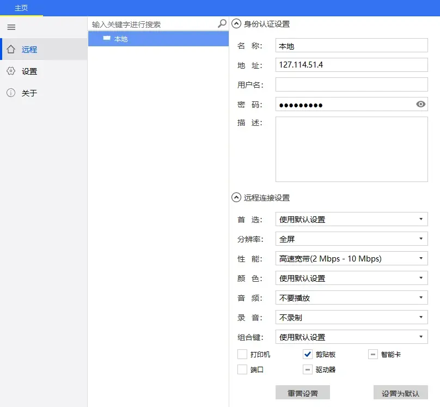Select 远程 in the sidebar
Screen dimensions: 440x407
tap(44, 49)
